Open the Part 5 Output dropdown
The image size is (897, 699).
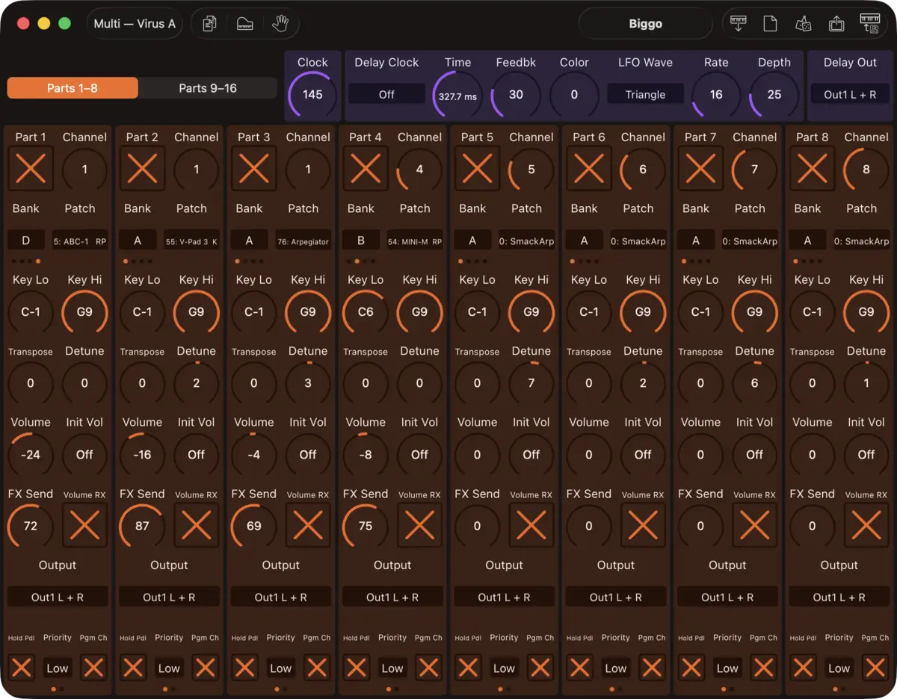(x=505, y=597)
